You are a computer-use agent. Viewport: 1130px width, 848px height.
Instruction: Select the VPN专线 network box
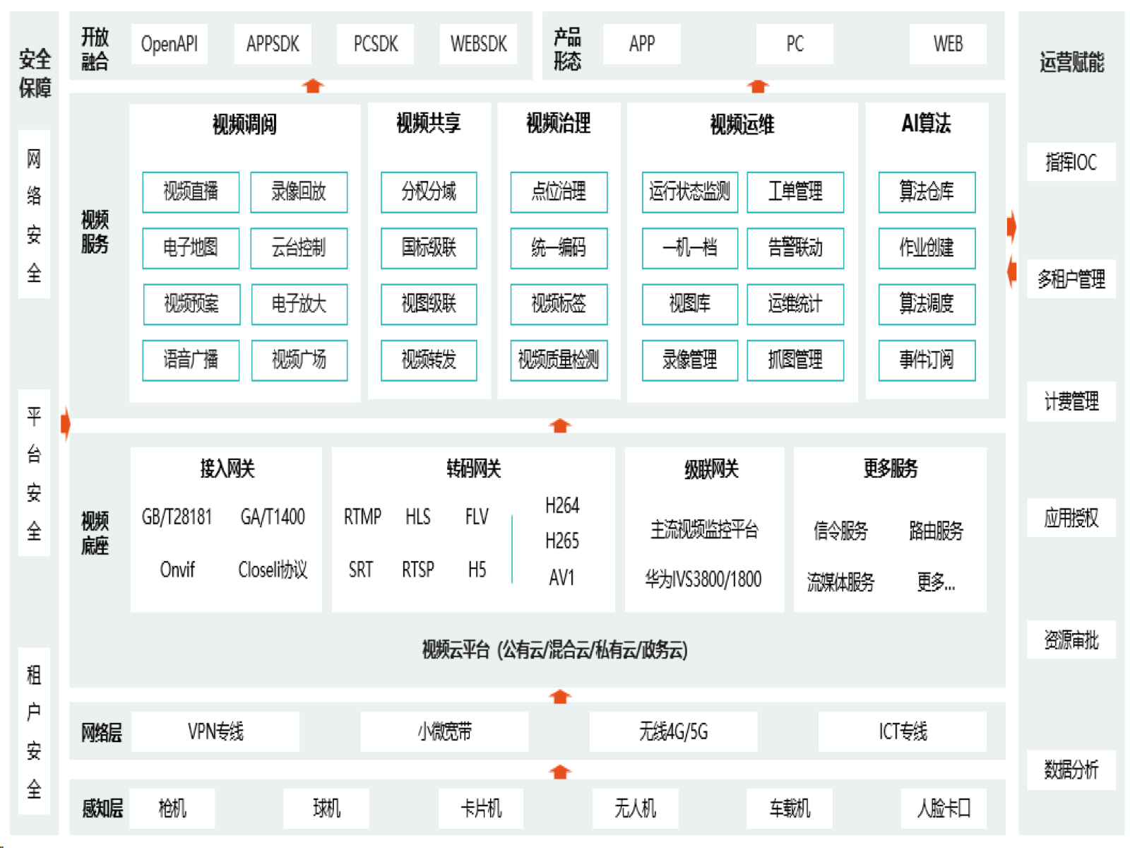pos(215,731)
